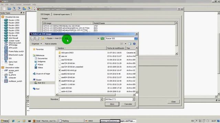Open the ASA para GNS3 folder
This screenshot has height=123, width=220.
(x=67, y=53)
